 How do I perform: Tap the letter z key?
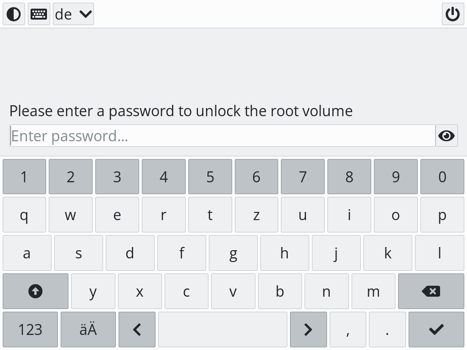tap(256, 215)
